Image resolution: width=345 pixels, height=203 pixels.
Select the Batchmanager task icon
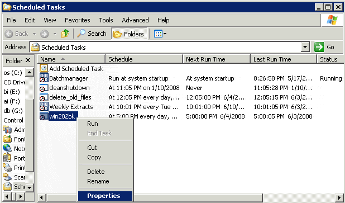(44, 78)
